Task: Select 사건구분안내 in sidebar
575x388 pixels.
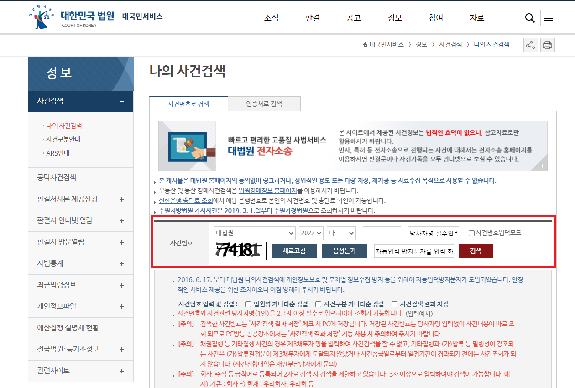Action: 63,139
